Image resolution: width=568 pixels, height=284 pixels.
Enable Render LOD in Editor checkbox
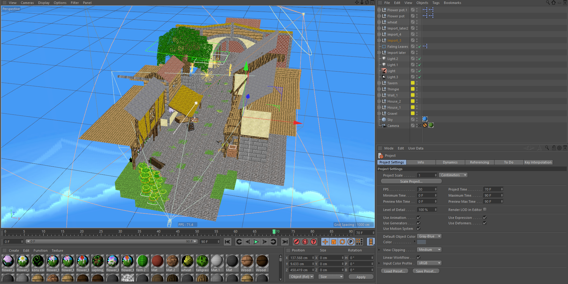(485, 209)
